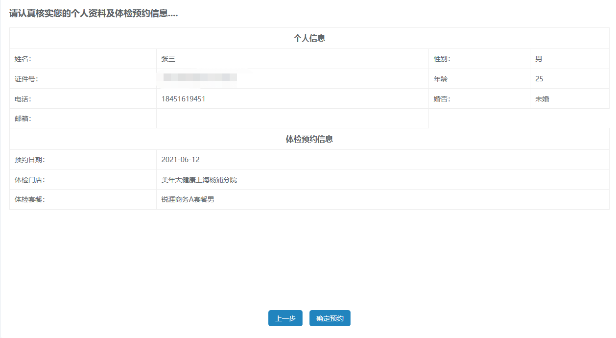
Task: Confirm the booking with 确定预约
Action: tap(330, 318)
